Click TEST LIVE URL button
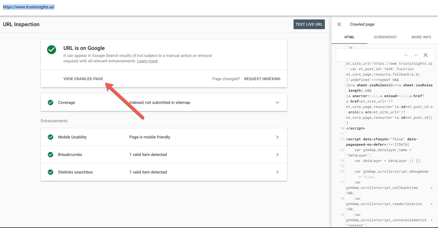Viewport: 438px width, 228px height. coord(309,24)
